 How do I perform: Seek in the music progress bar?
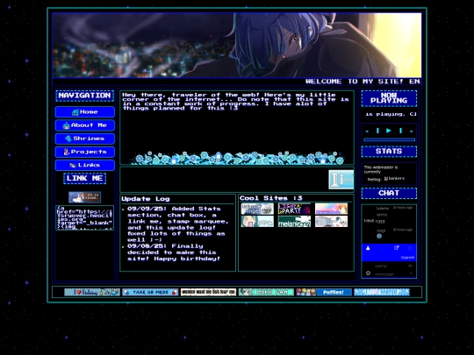[x=389, y=139]
